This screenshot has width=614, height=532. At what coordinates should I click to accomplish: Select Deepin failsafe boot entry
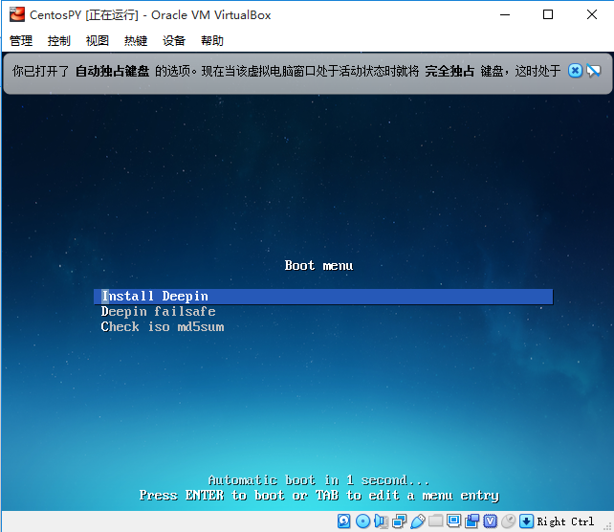tap(158, 312)
